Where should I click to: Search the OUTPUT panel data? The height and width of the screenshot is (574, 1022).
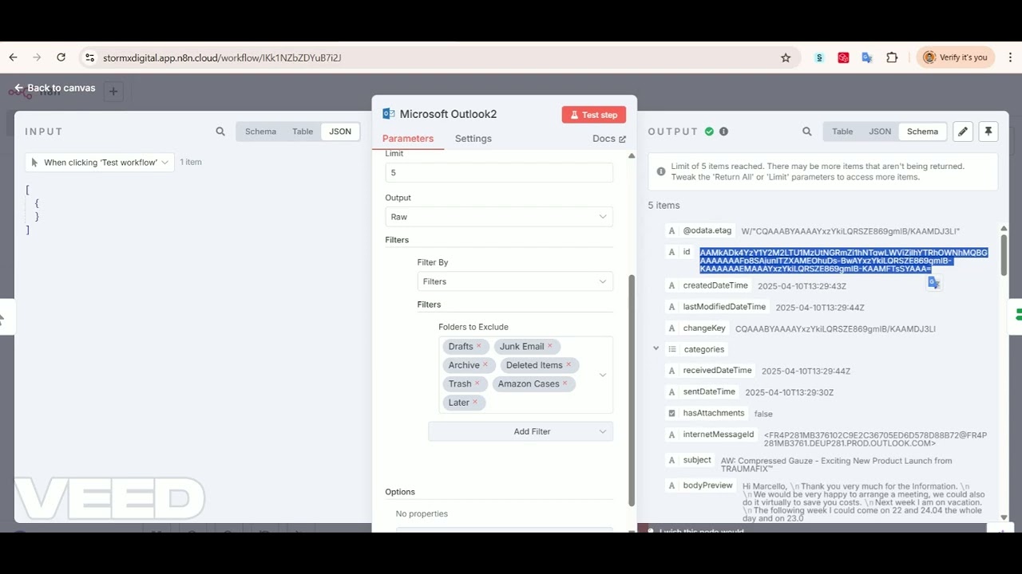807,132
